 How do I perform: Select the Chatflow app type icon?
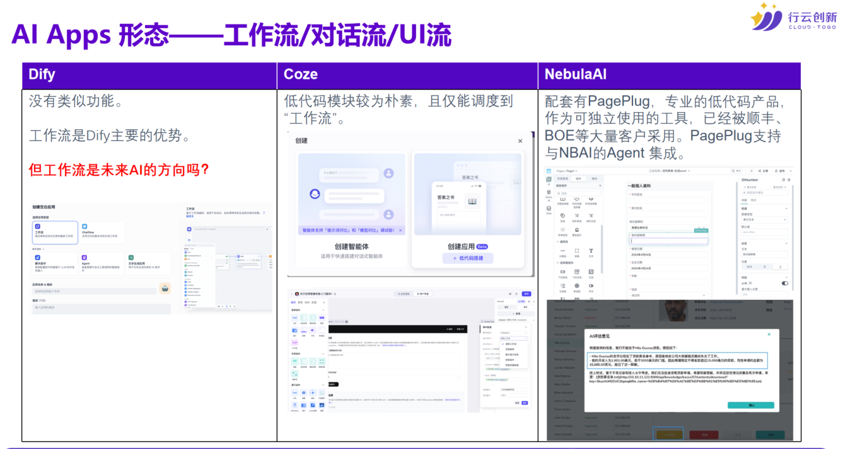click(x=84, y=227)
